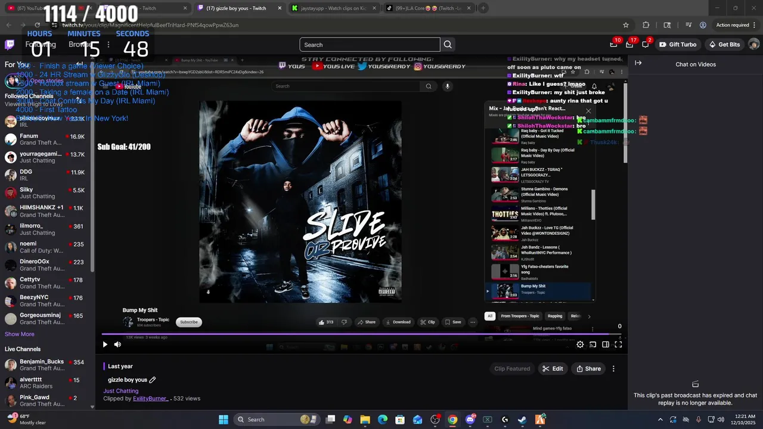Open yourragegaming channel in sidebar
Image resolution: width=763 pixels, height=429 pixels.
pos(45,157)
